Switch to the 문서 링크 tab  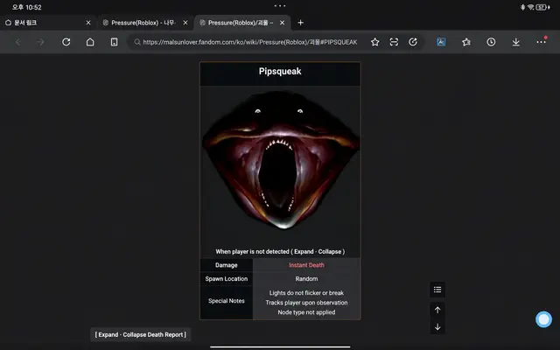click(48, 23)
